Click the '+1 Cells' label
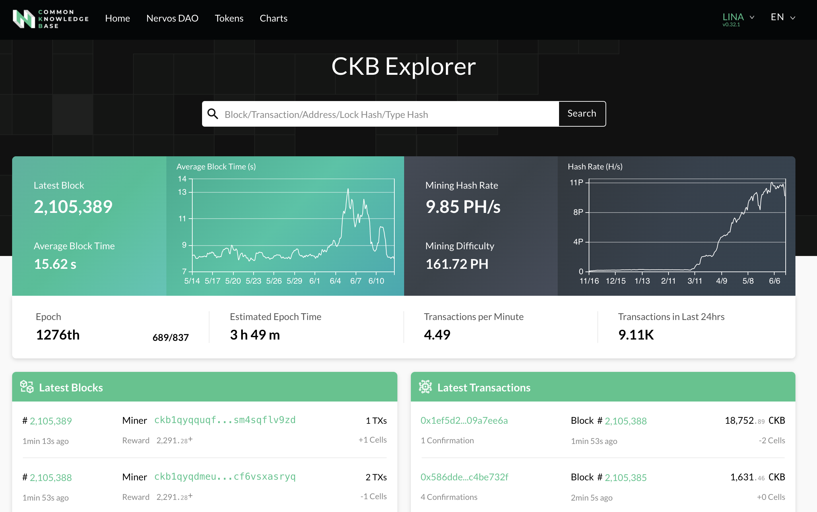Viewport: 817px width, 512px height. point(372,440)
